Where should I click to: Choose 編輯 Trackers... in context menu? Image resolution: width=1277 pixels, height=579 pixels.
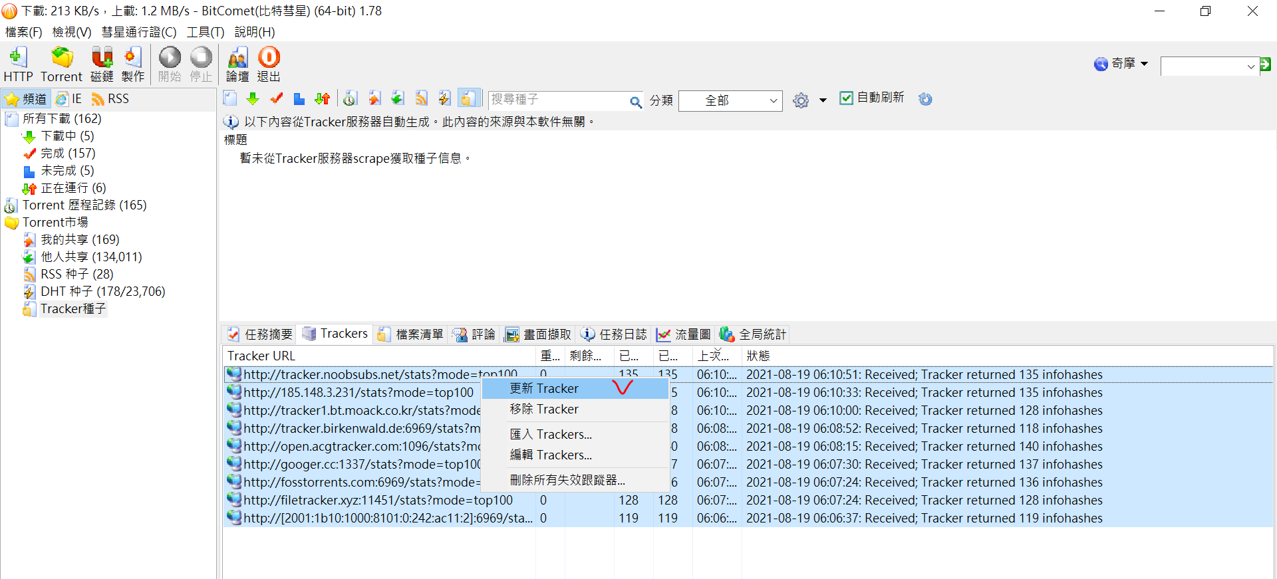pos(575,455)
